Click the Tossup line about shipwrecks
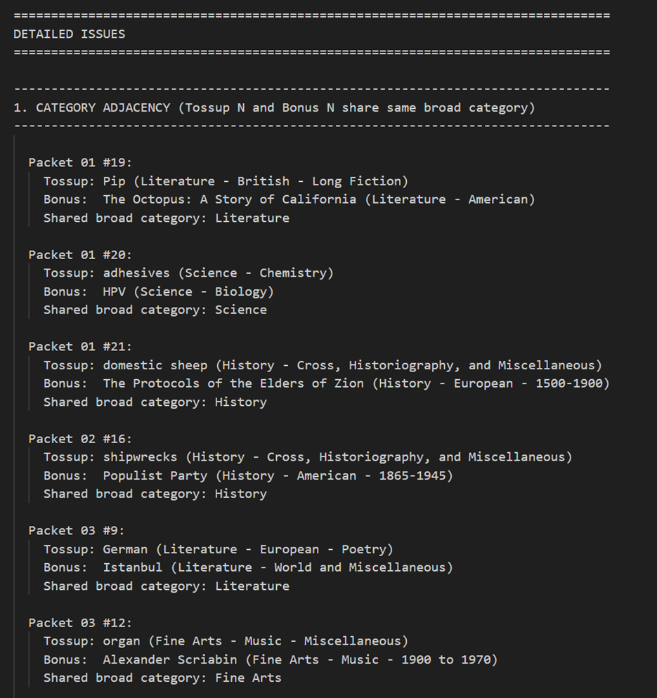This screenshot has width=657, height=698. (308, 457)
